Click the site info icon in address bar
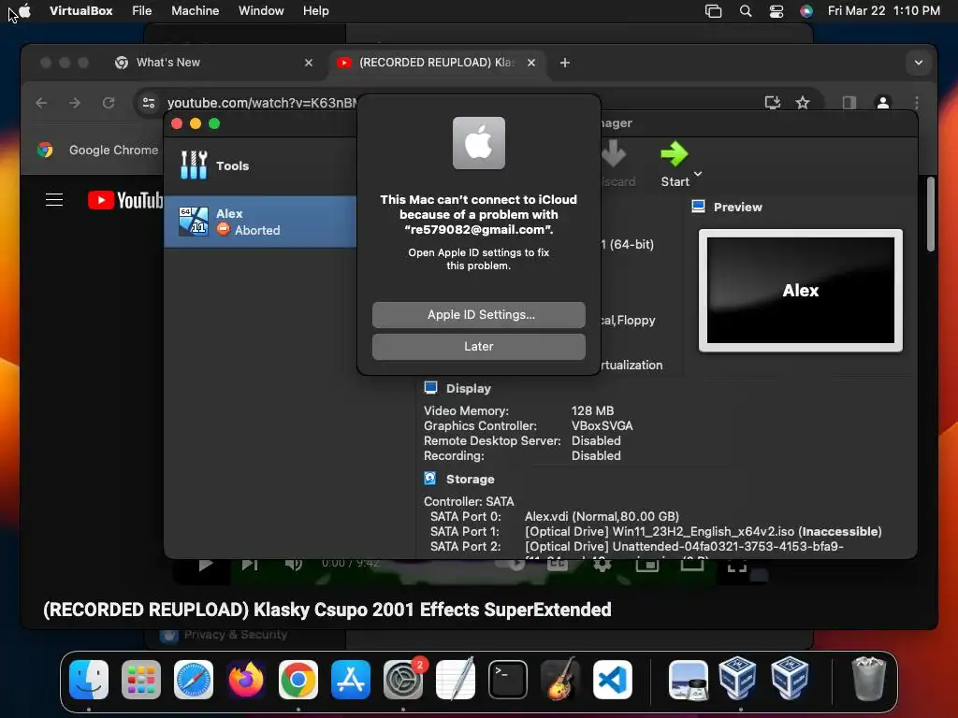958x718 pixels. coord(149,103)
